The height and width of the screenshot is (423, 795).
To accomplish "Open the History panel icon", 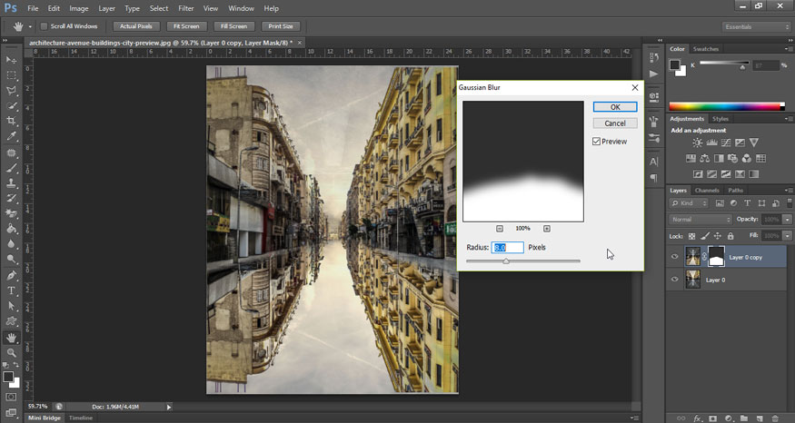I will (x=654, y=58).
